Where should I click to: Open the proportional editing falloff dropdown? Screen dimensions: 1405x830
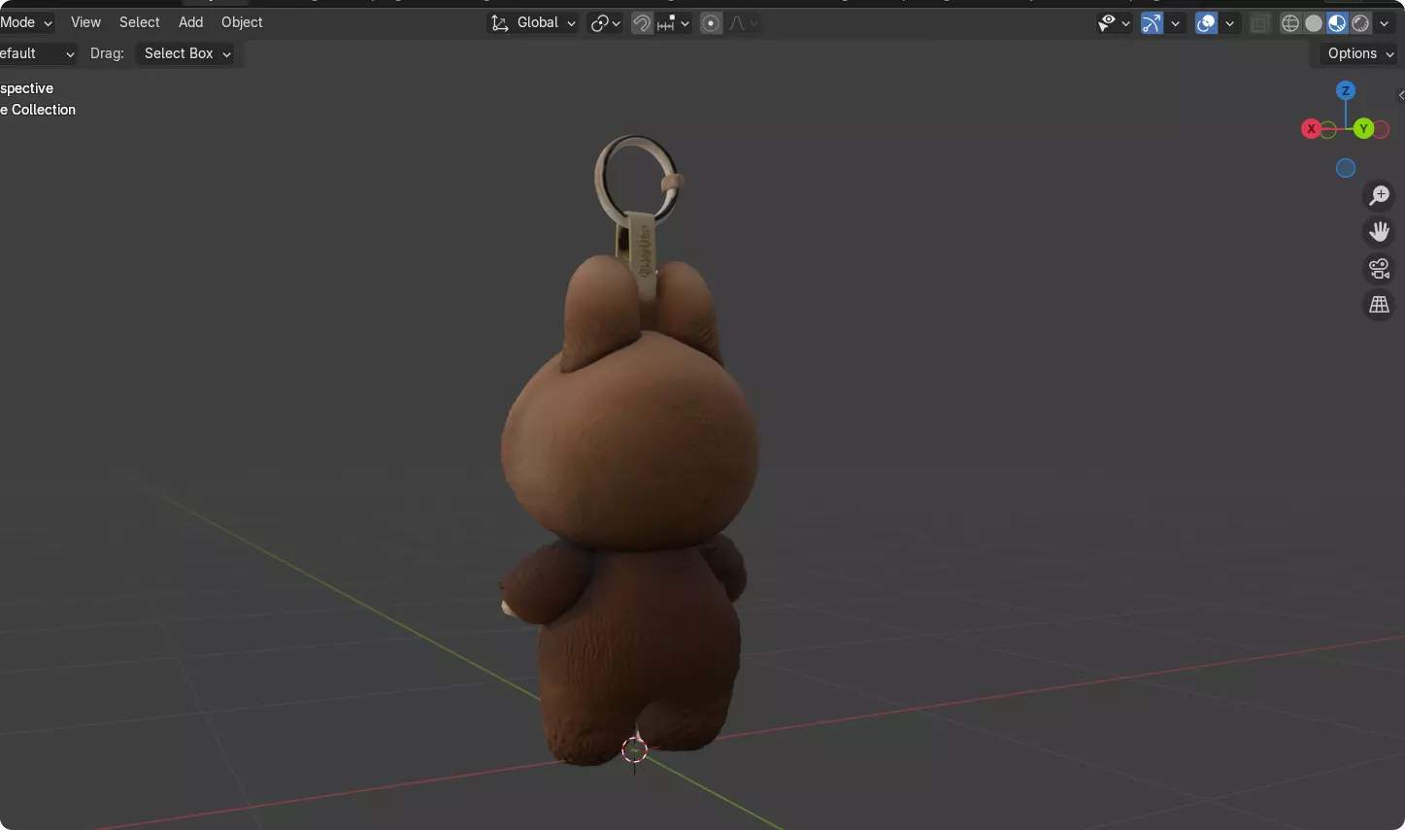(x=743, y=22)
